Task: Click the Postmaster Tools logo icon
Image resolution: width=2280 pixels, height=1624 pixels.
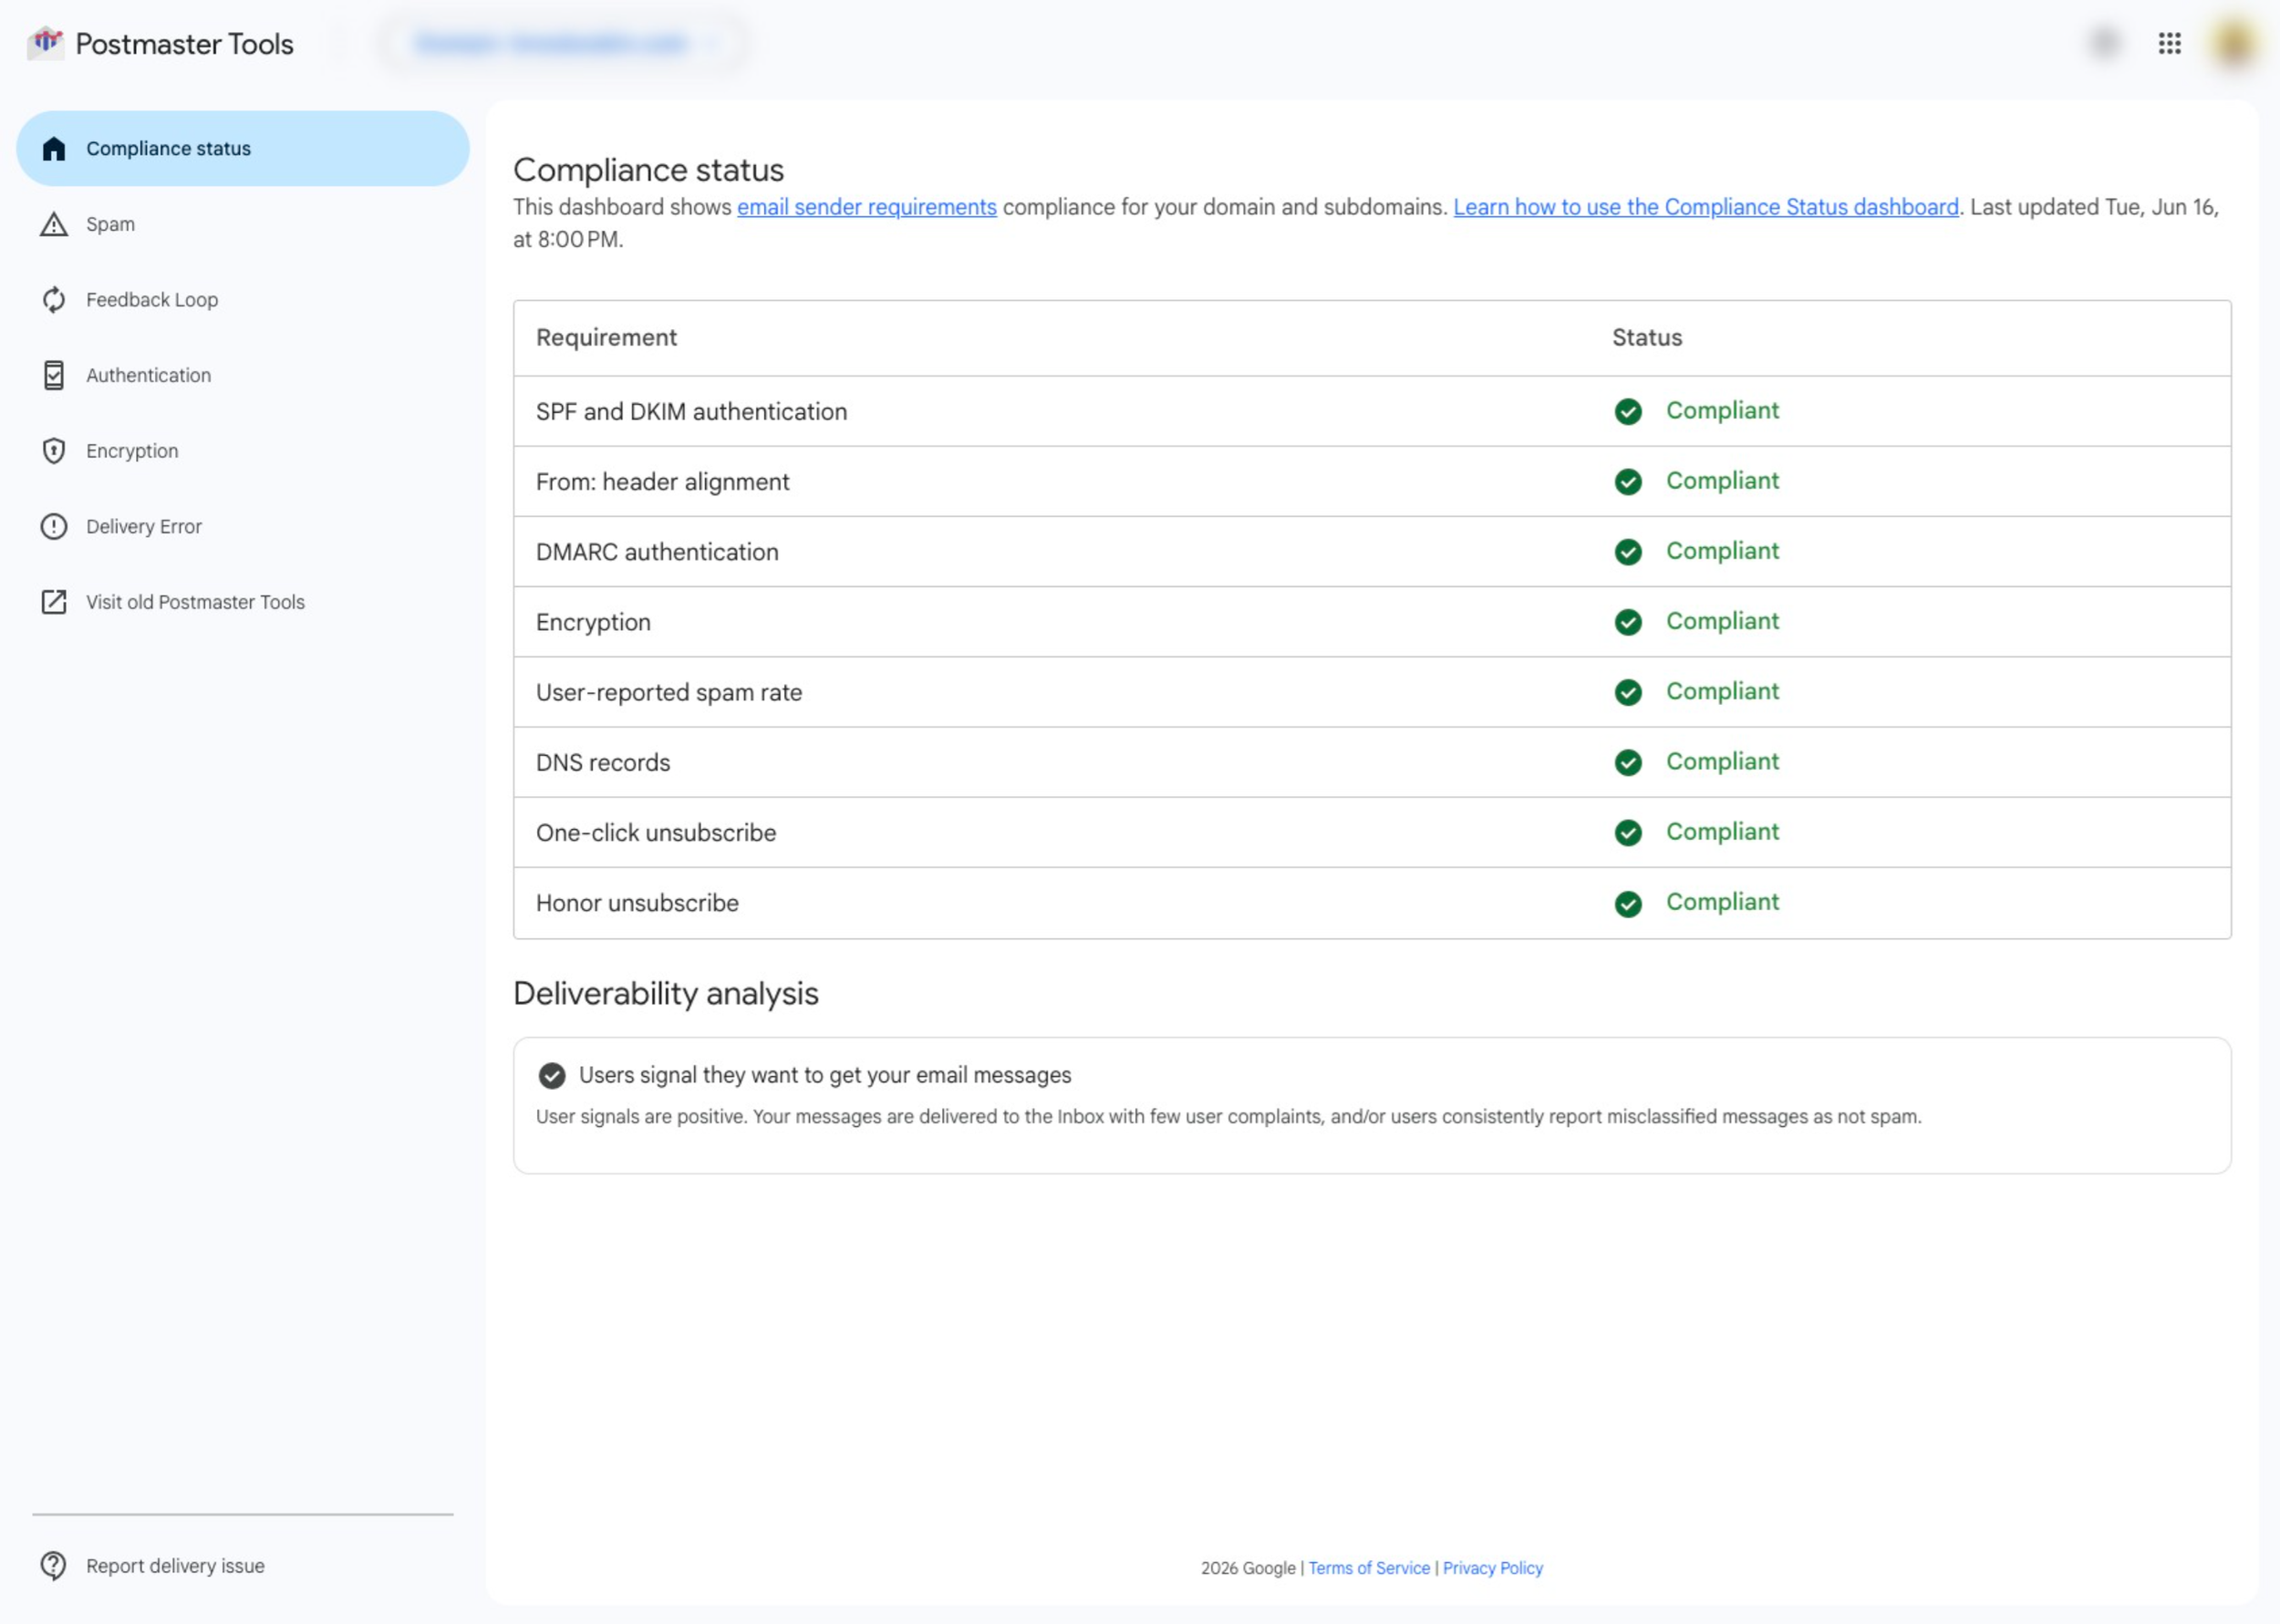Action: click(x=45, y=43)
